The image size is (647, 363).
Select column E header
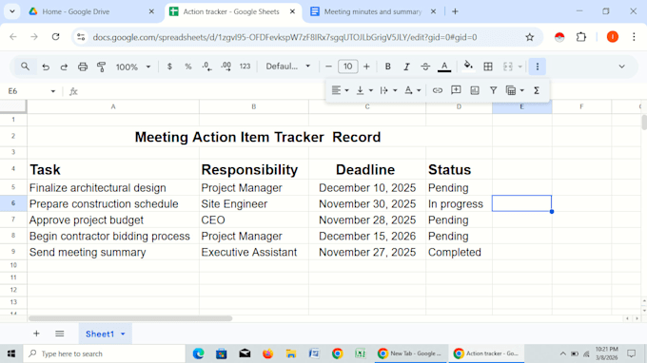click(522, 106)
